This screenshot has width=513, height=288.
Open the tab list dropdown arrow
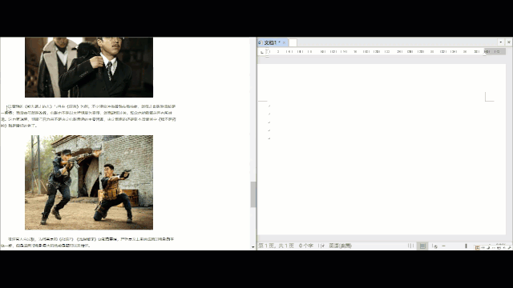pos(500,42)
